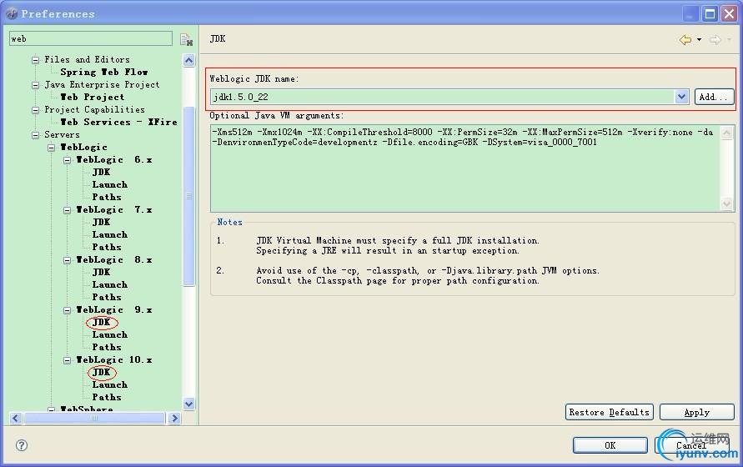743x467 pixels.
Task: Select Spring Web Flow item
Action: click(103, 72)
